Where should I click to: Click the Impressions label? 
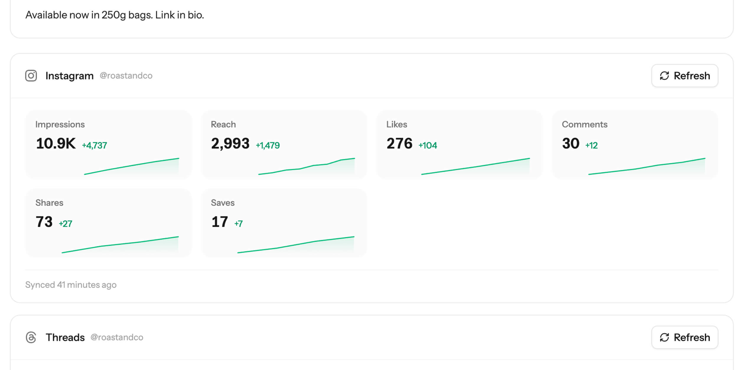(x=60, y=124)
